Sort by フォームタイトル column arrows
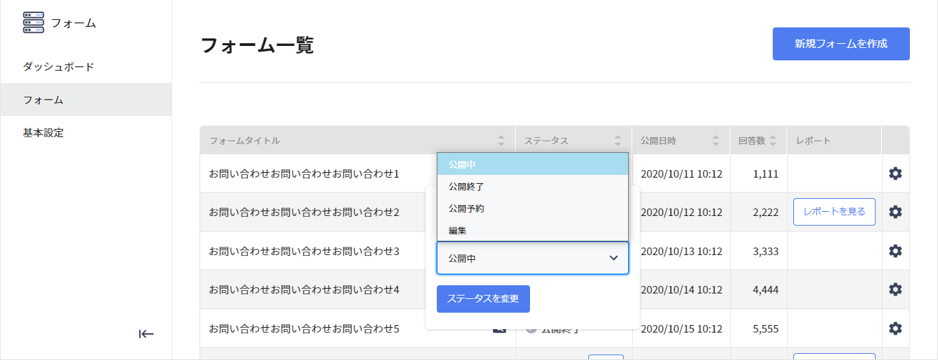The width and height of the screenshot is (938, 360). (x=501, y=141)
